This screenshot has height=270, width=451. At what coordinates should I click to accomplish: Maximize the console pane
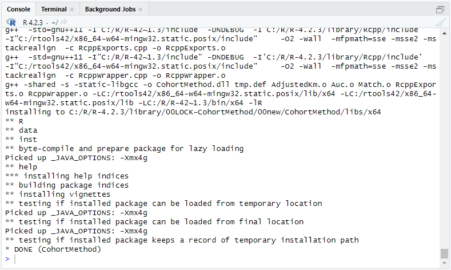440,10
